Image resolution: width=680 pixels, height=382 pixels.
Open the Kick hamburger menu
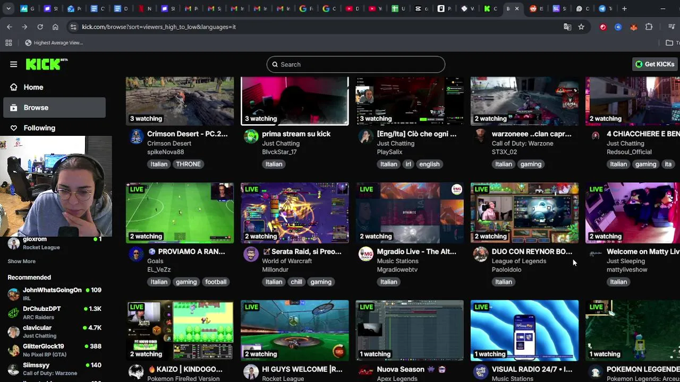13,64
